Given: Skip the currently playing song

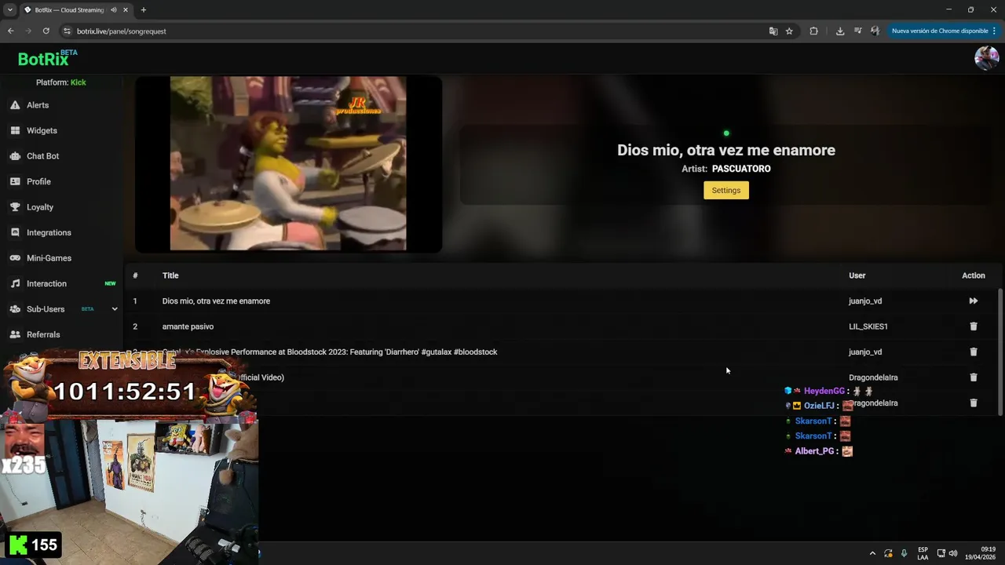Looking at the screenshot, I should (974, 301).
